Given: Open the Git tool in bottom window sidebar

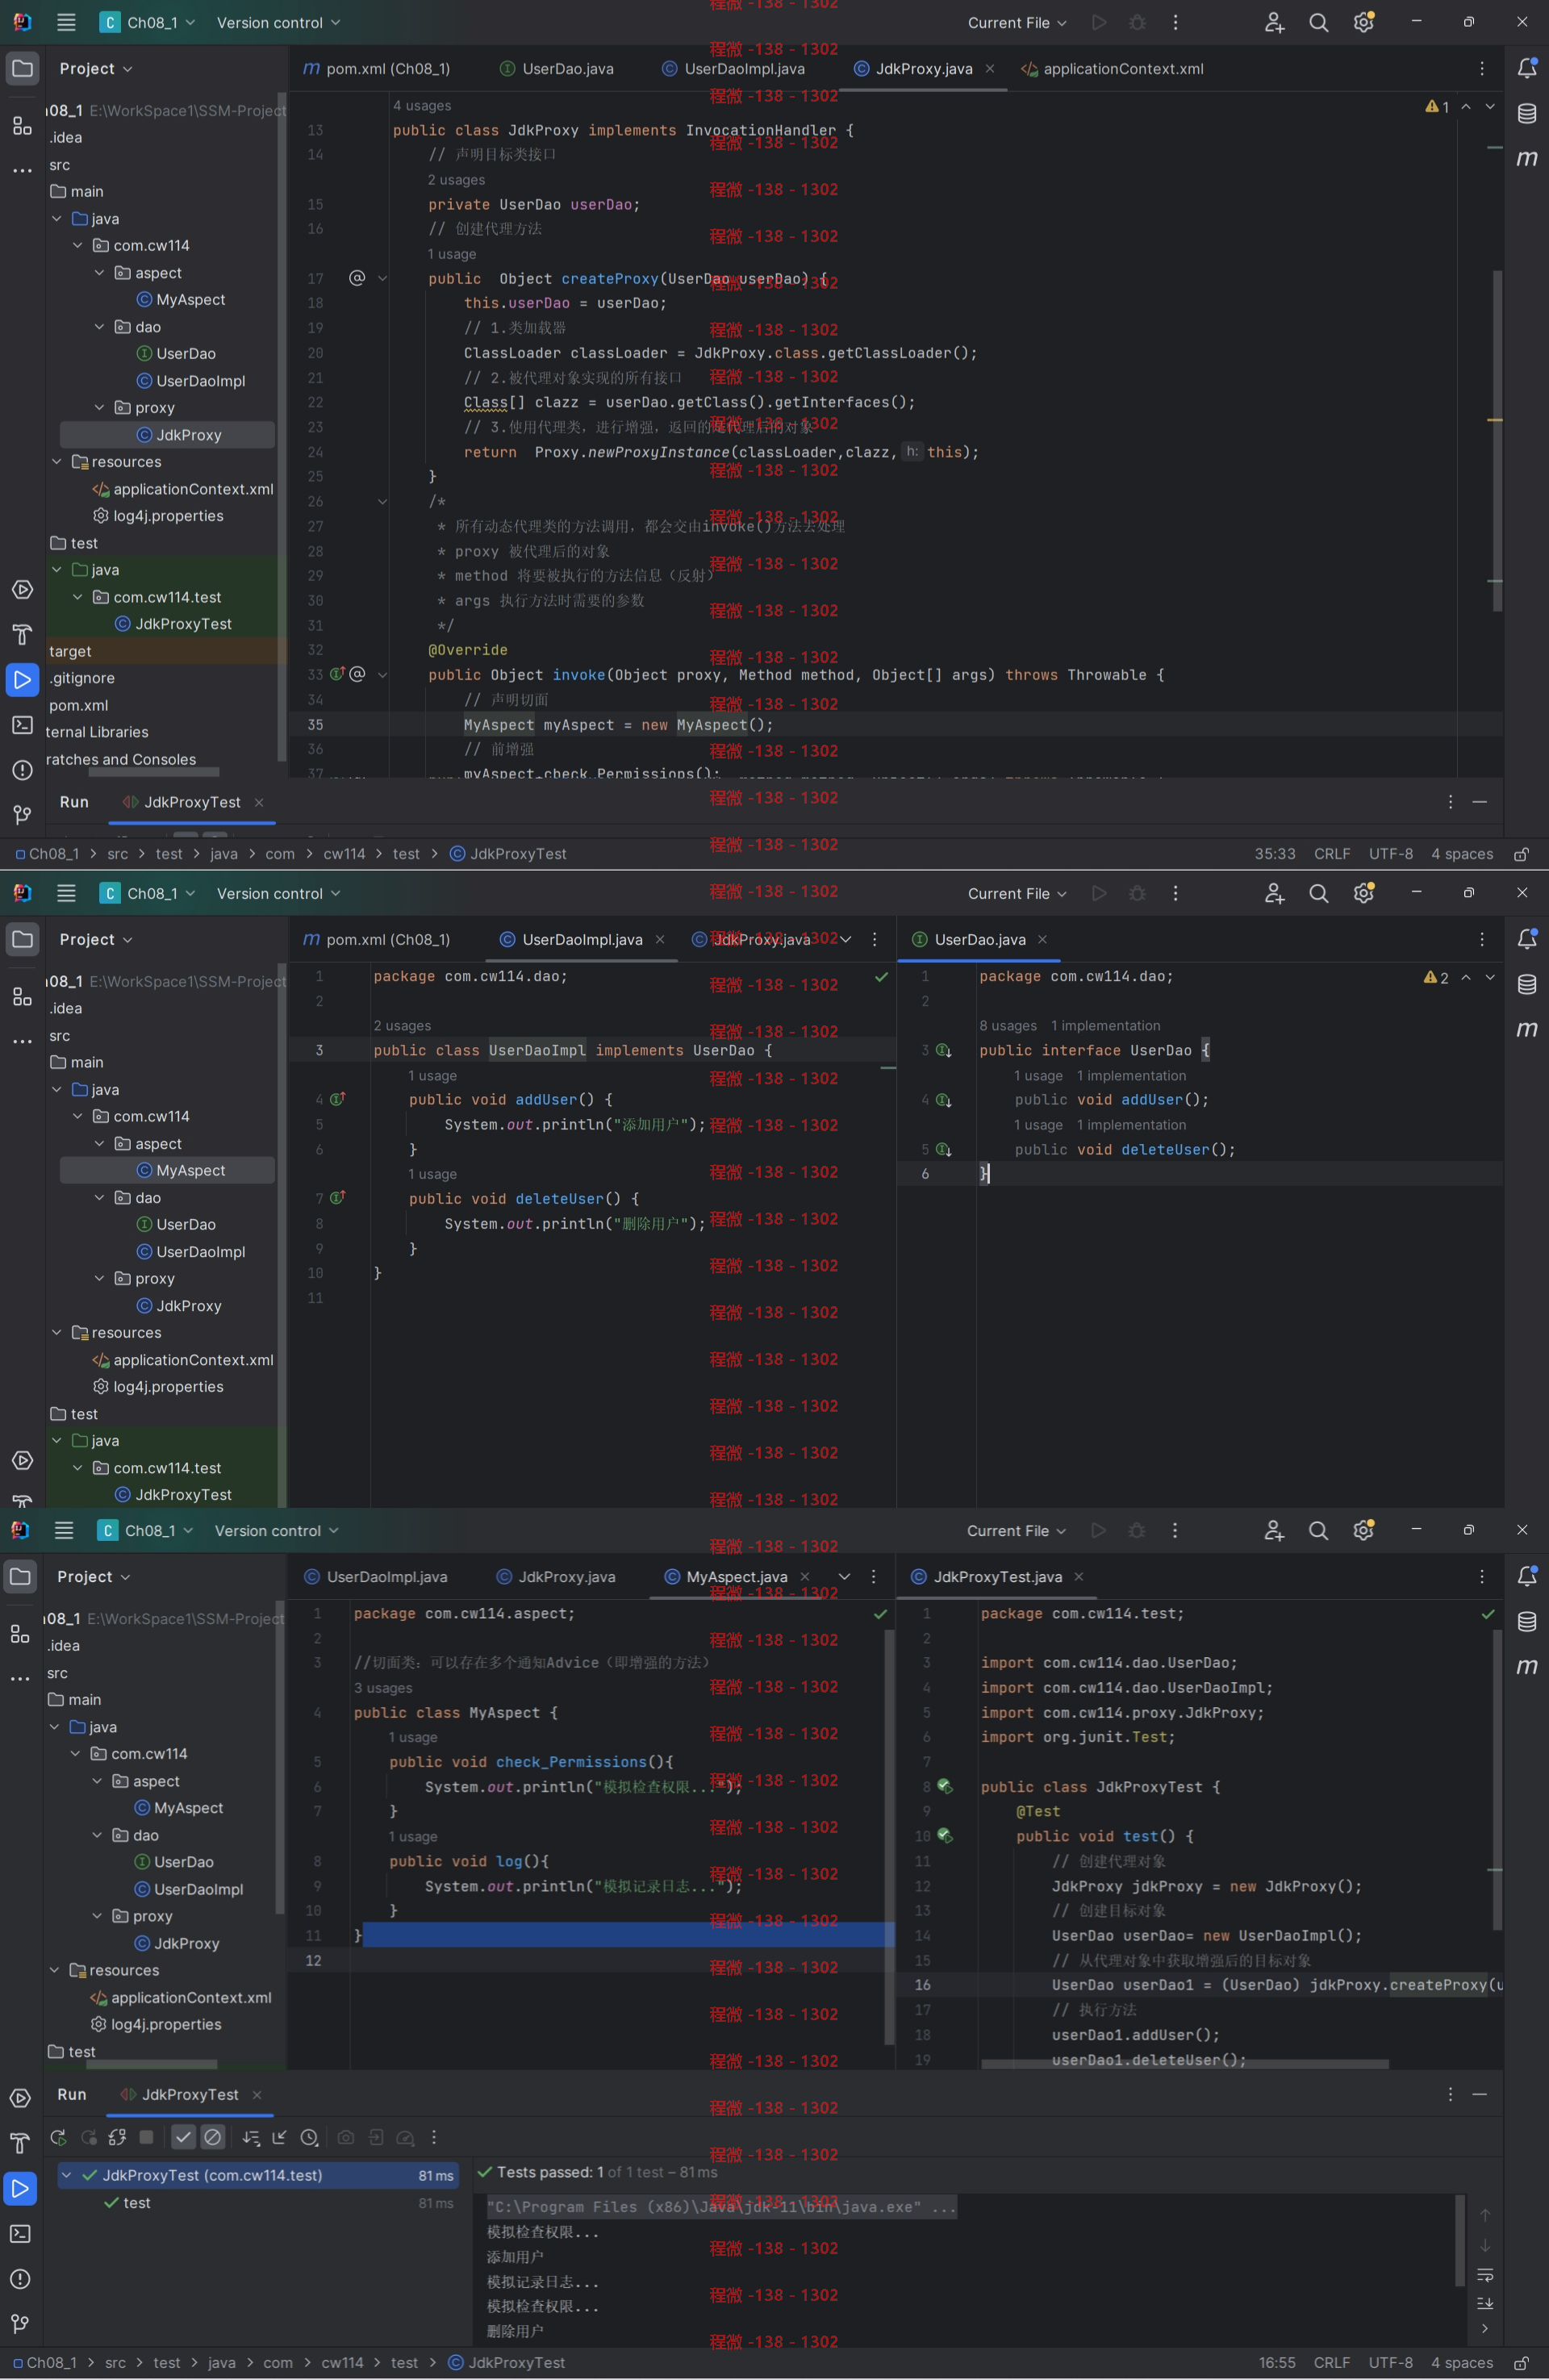Looking at the screenshot, I should pos(20,2324).
